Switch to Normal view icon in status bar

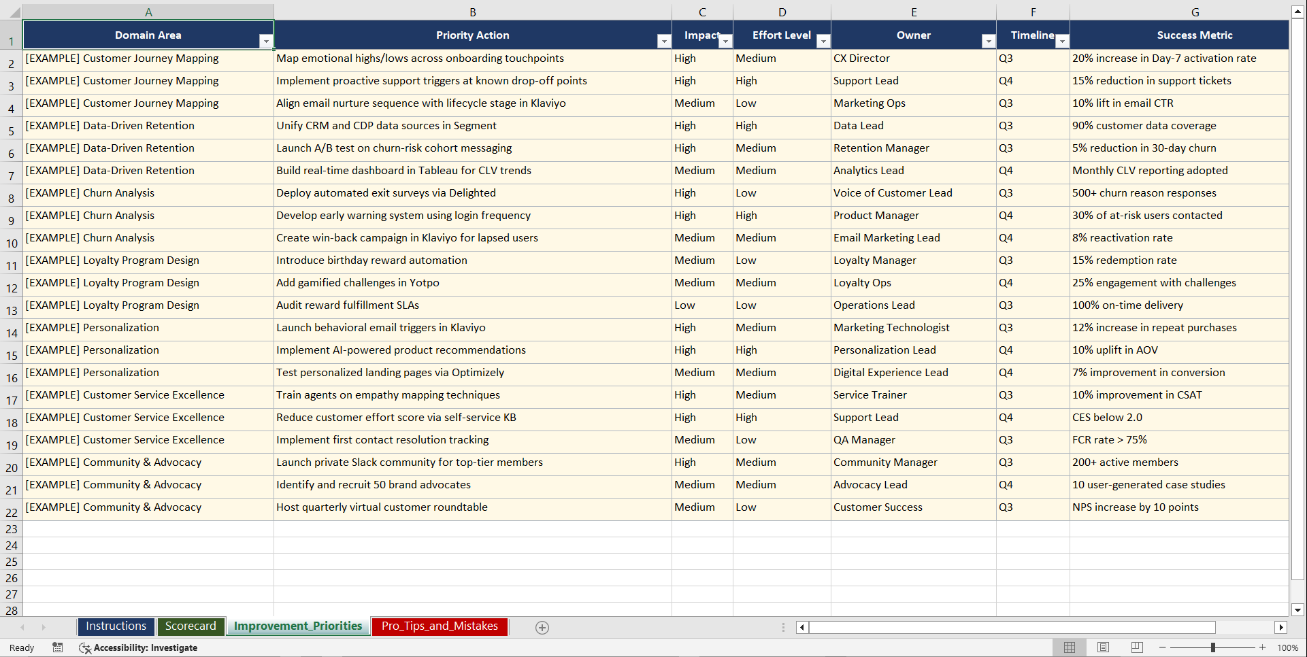(x=1069, y=647)
